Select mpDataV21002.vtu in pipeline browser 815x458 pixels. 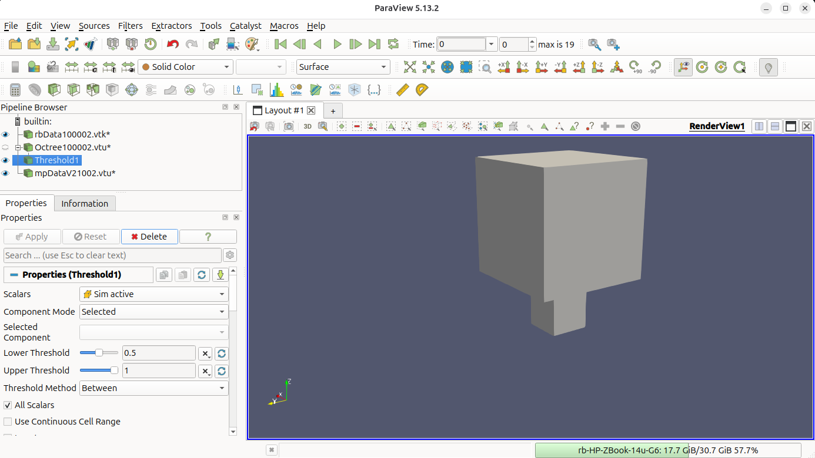point(75,173)
